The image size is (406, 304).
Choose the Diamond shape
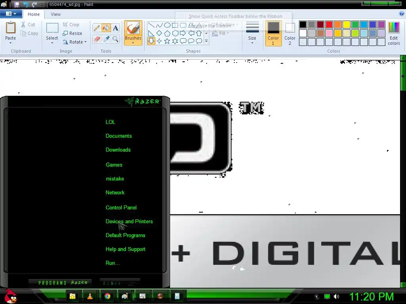point(159,33)
